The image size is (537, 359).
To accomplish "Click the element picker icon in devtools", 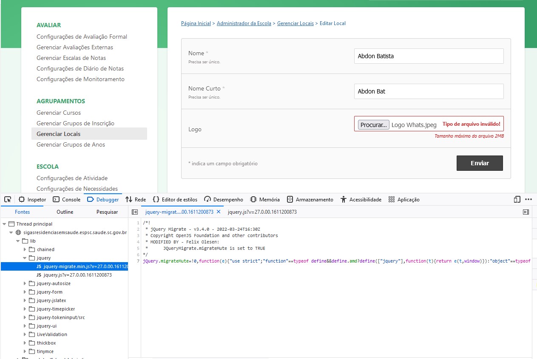I will pos(8,199).
